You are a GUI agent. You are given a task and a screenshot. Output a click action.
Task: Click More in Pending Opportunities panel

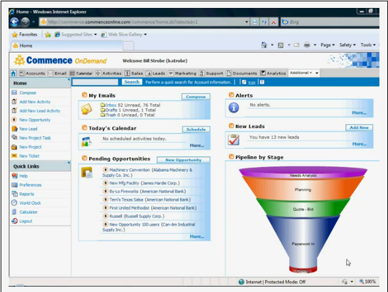[197, 237]
